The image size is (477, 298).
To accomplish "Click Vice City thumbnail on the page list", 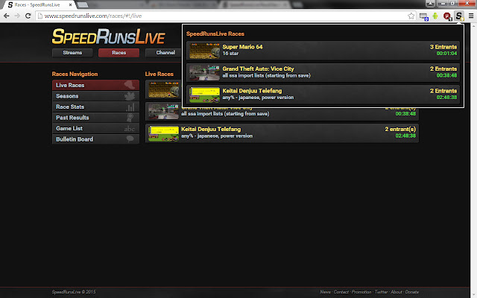I will 164,111.
